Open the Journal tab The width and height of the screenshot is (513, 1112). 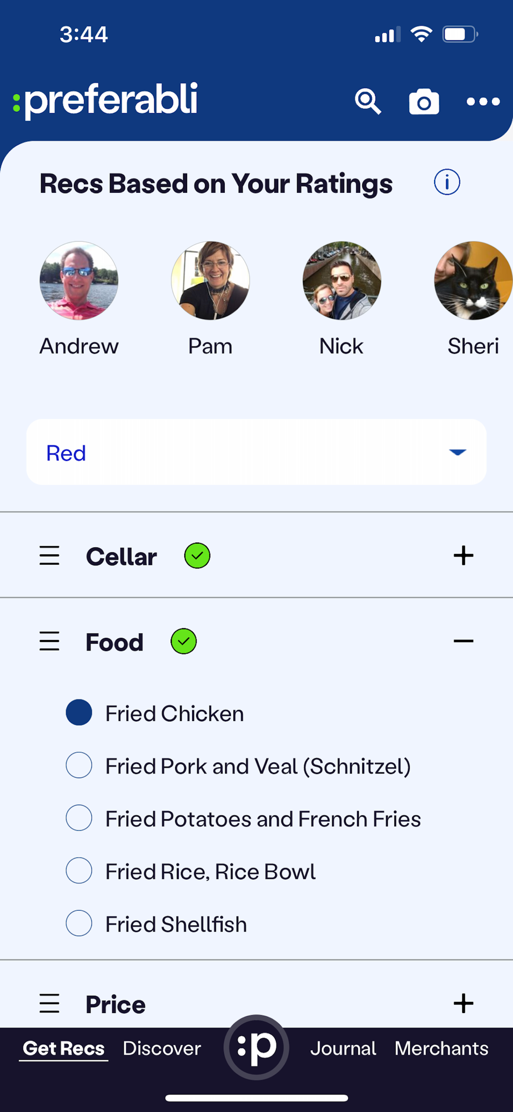tap(343, 1048)
